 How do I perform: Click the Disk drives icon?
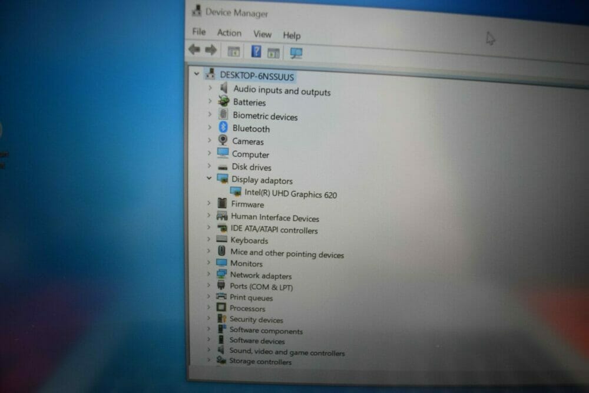223,167
